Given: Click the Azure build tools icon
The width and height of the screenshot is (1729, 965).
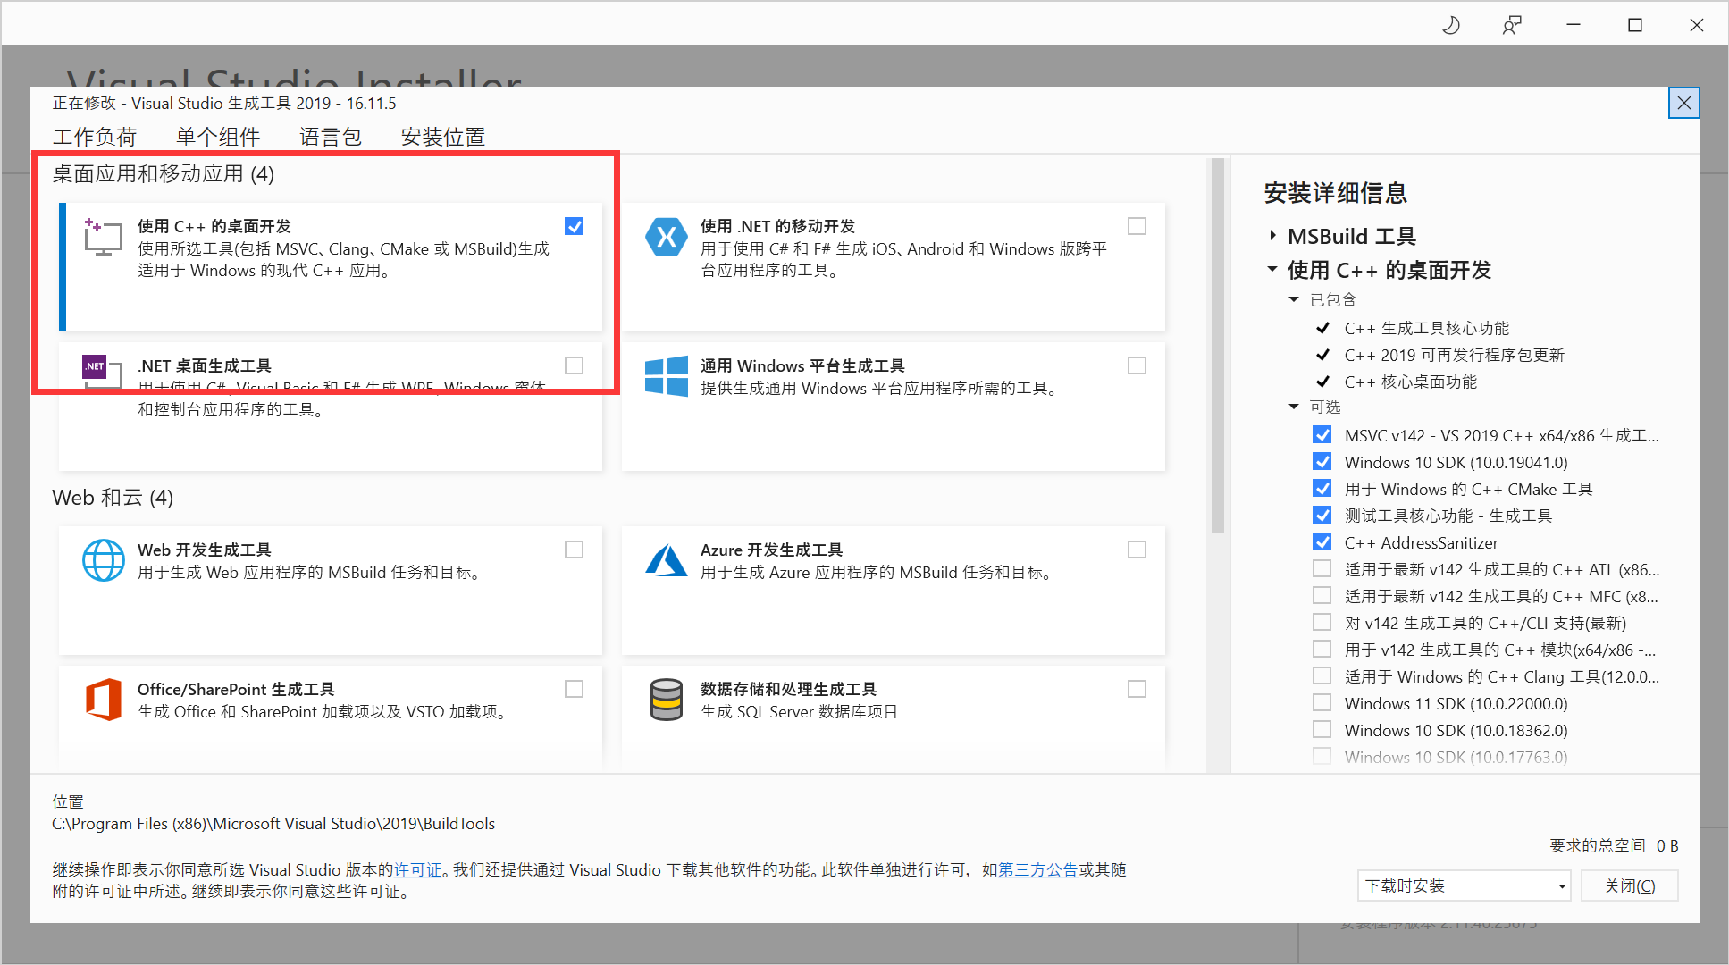Looking at the screenshot, I should tap(667, 560).
